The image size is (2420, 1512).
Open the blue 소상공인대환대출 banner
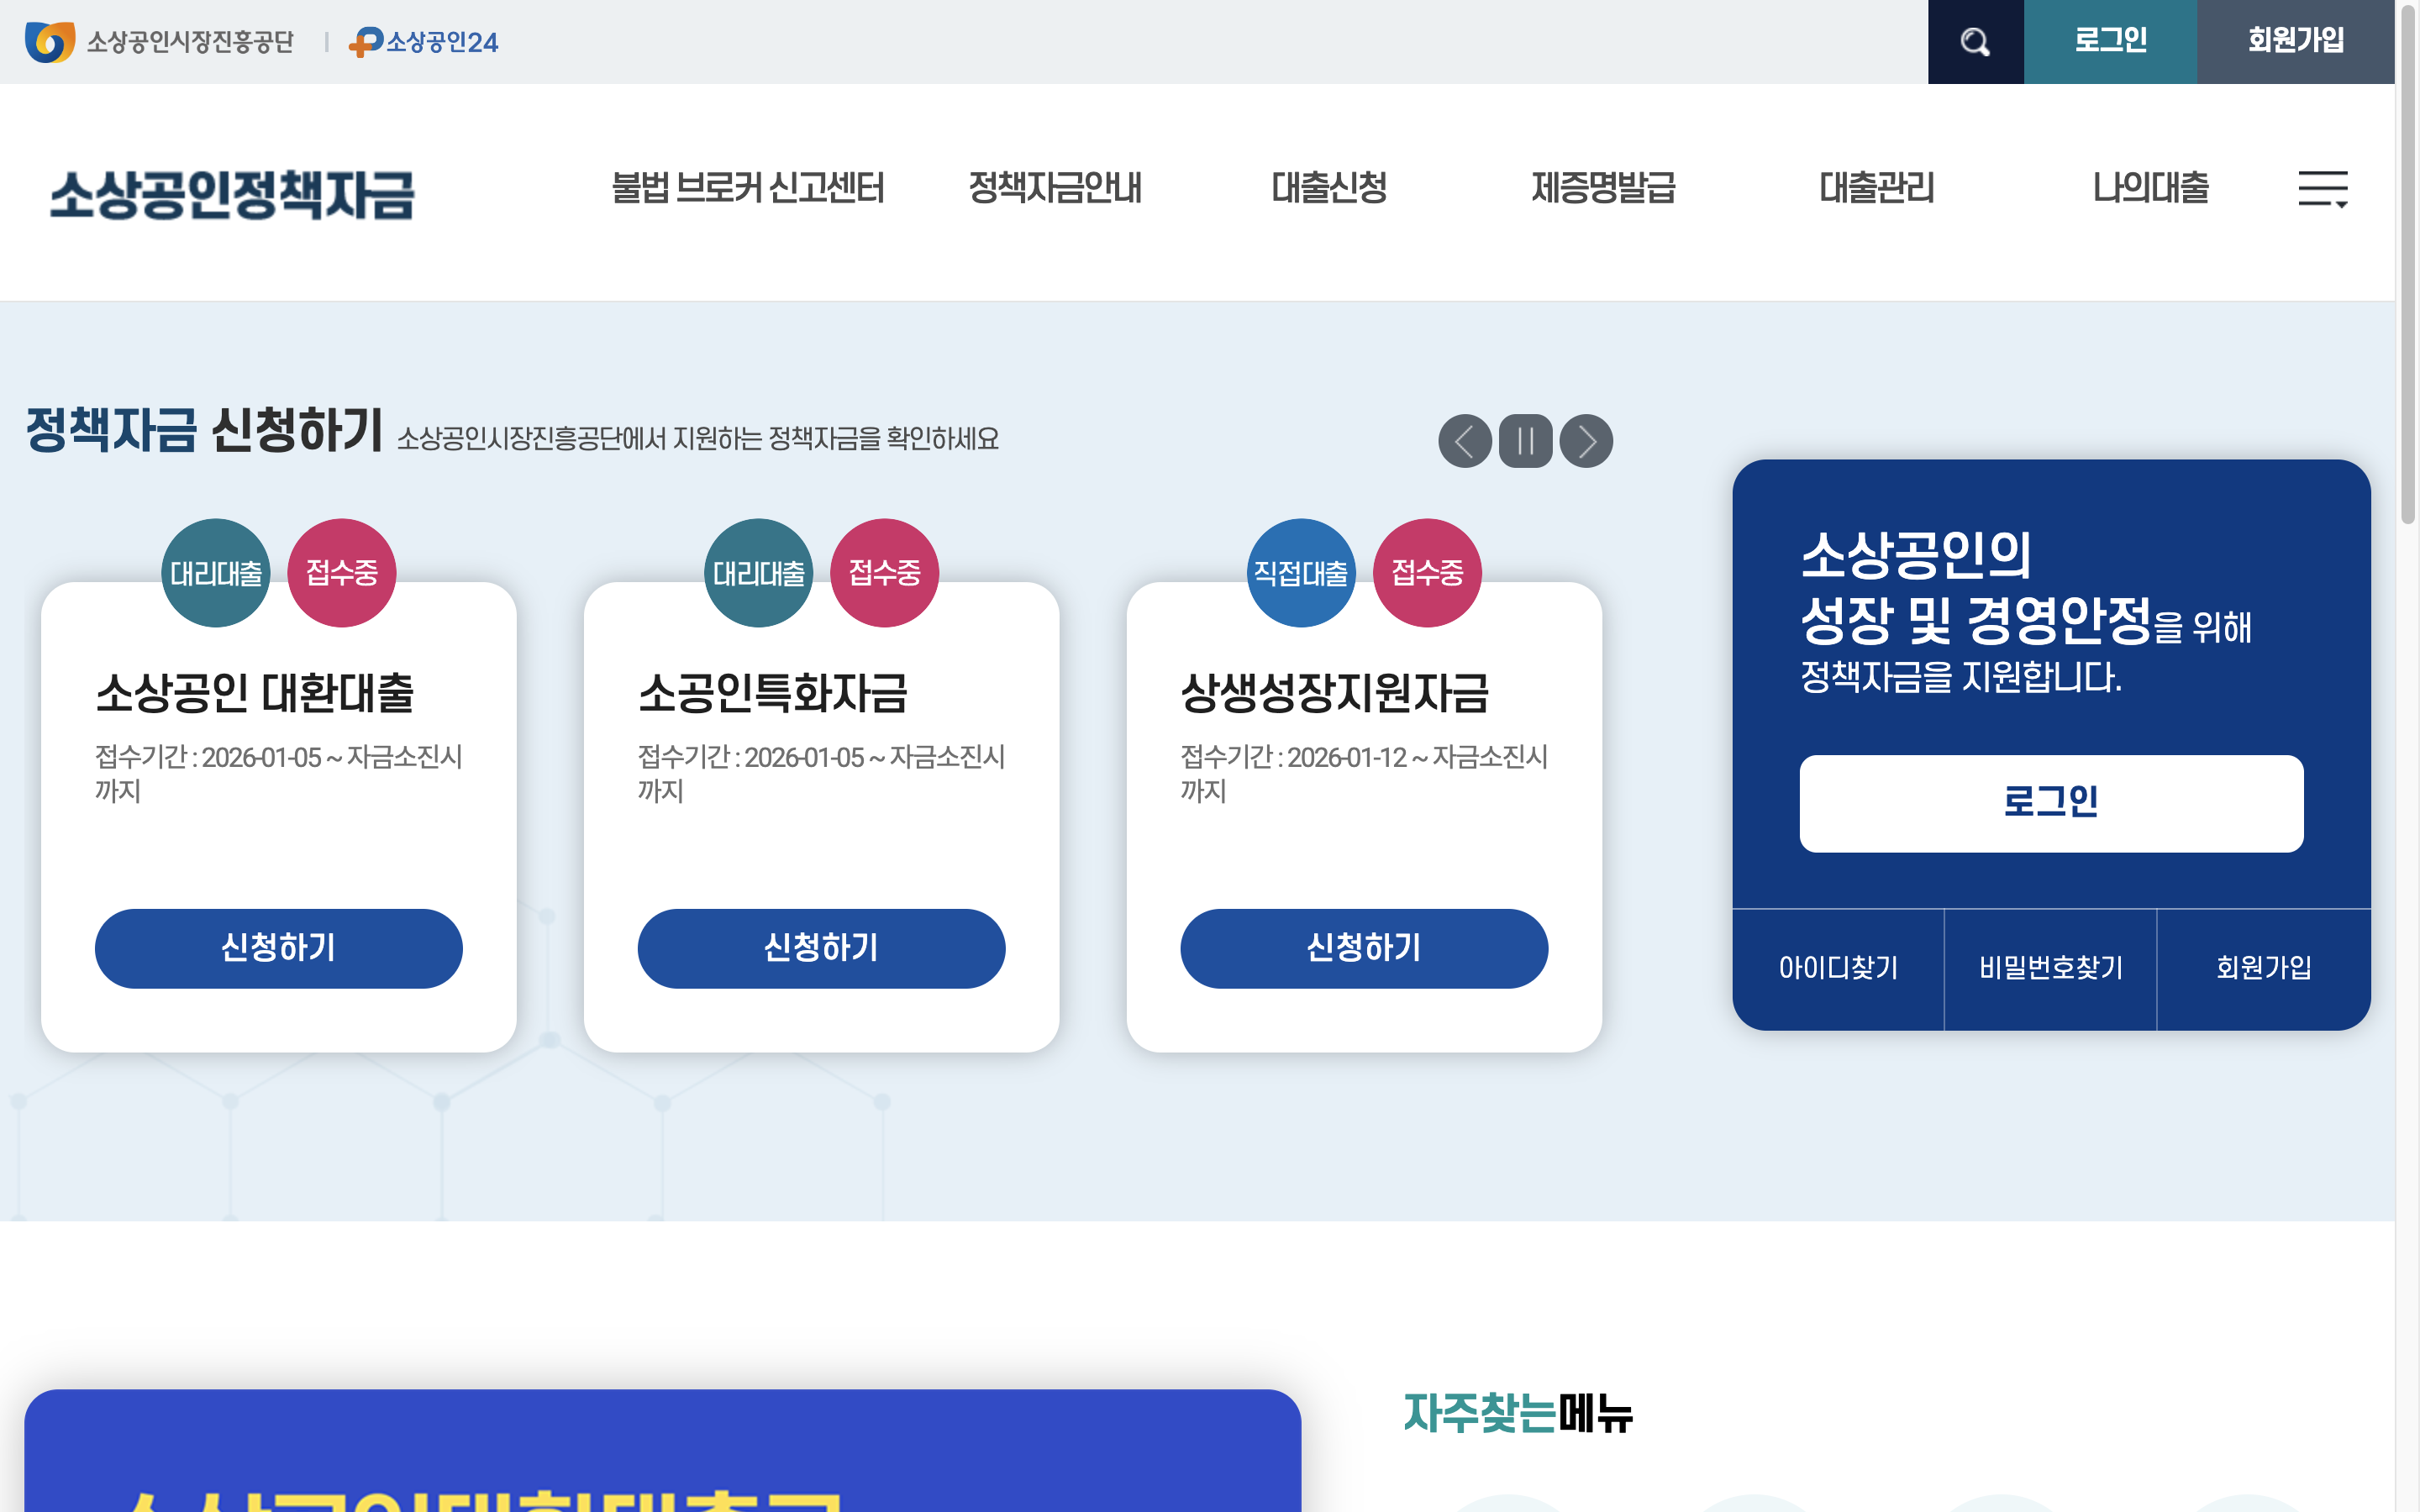pyautogui.click(x=663, y=1450)
